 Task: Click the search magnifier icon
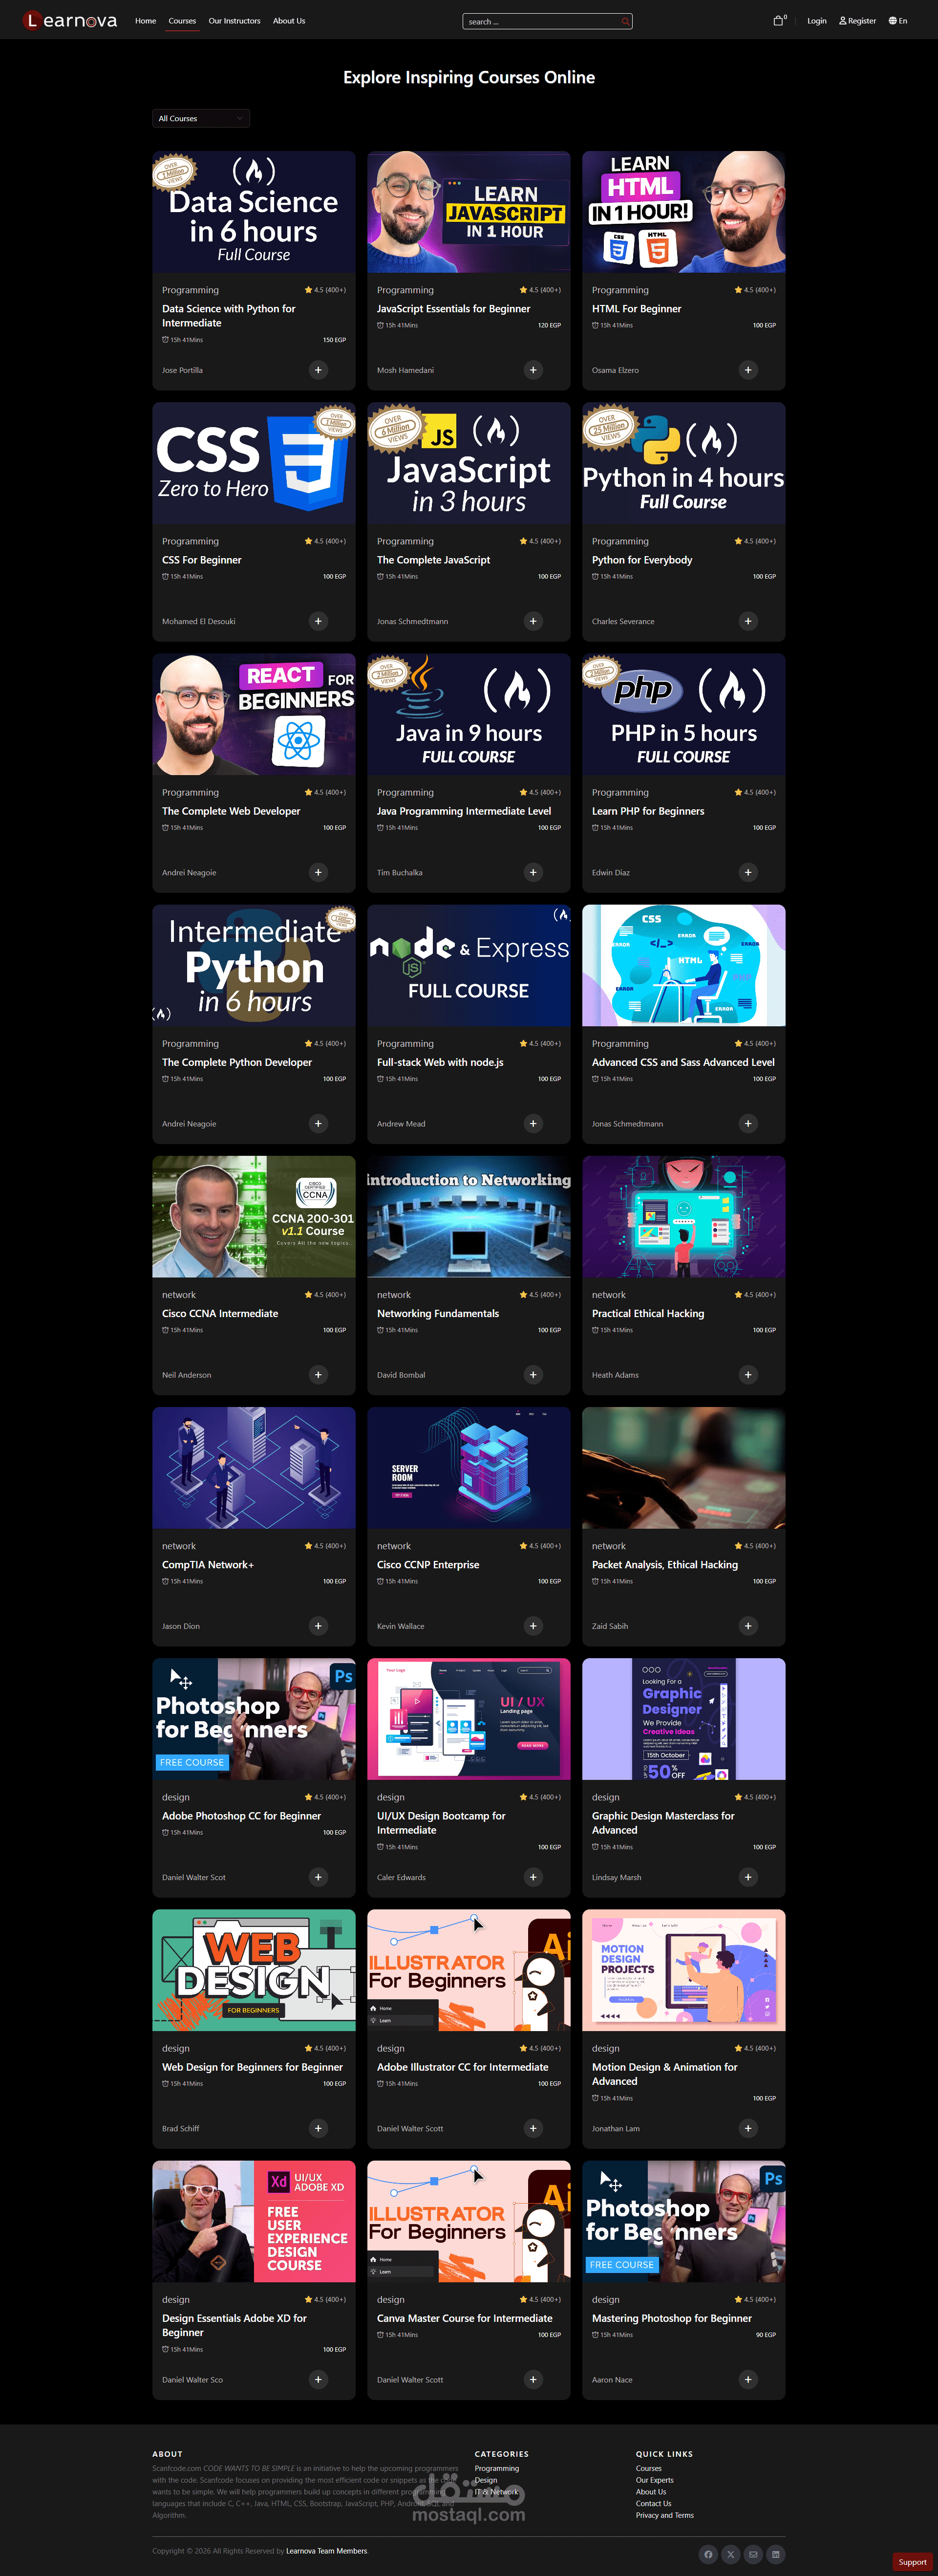(625, 21)
